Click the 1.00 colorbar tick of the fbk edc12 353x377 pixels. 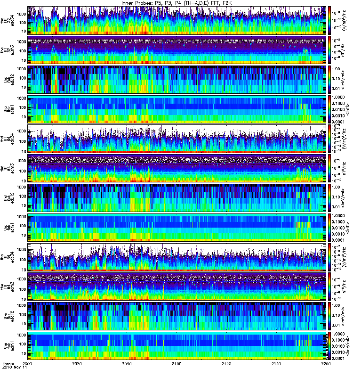coord(336,305)
